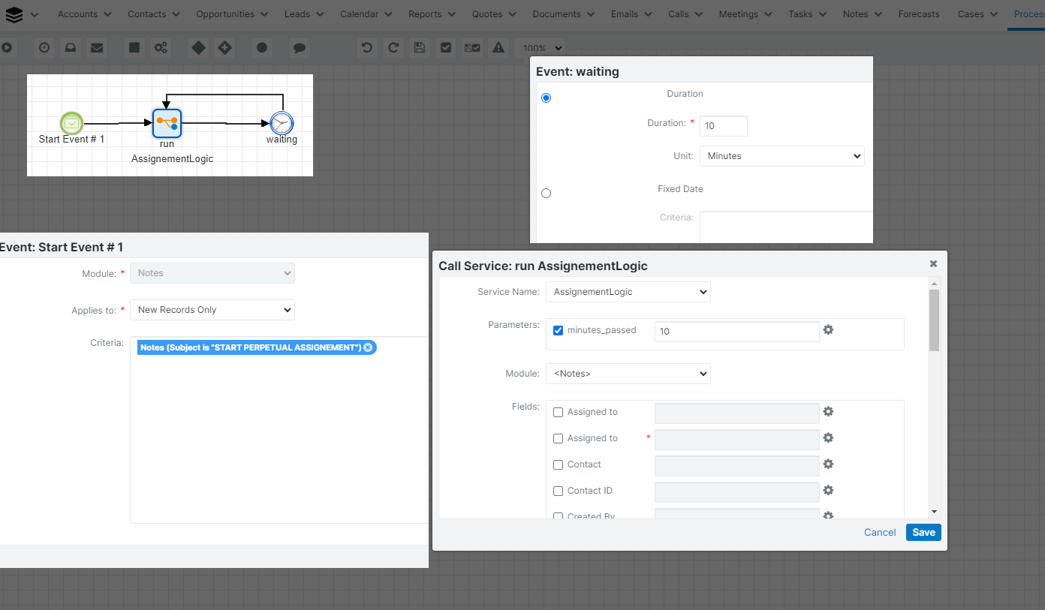Expand the Leads menu chevron
1045x610 pixels.
click(x=320, y=14)
